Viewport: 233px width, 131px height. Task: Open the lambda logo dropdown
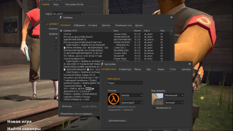coord(132,95)
